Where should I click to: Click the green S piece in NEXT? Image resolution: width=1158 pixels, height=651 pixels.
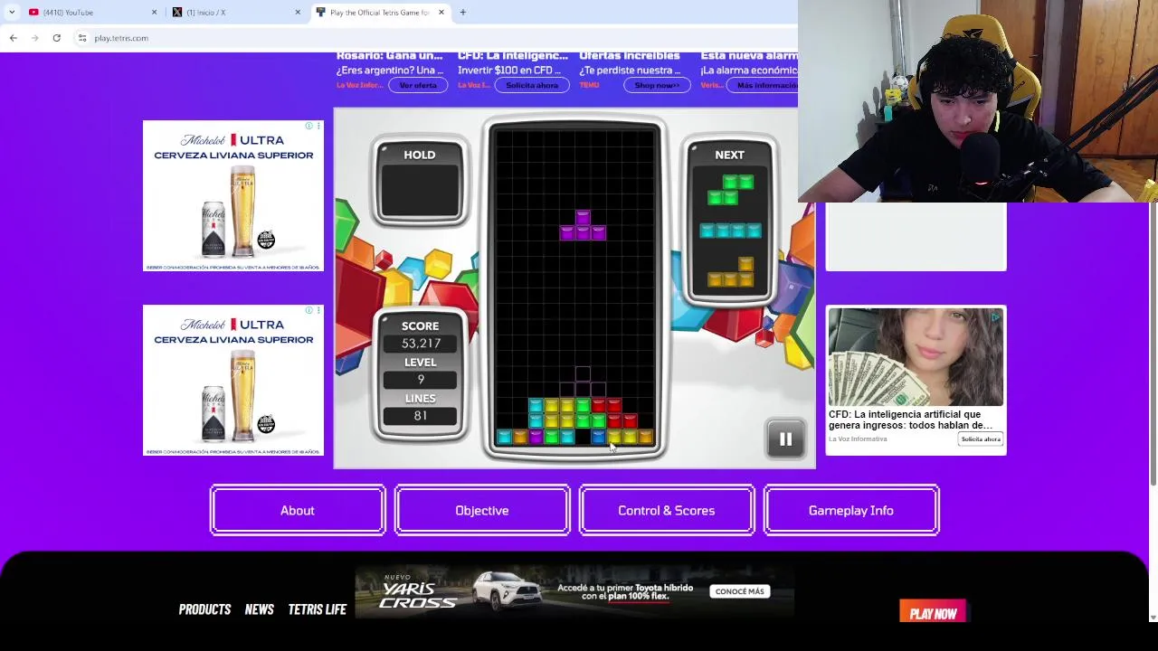point(730,190)
